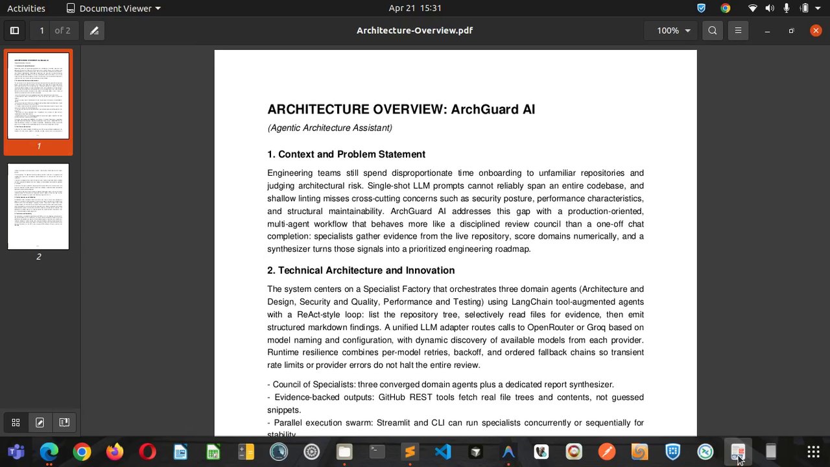Switch sidebar to bookmarks view
Image resolution: width=830 pixels, height=467 pixels.
click(64, 422)
